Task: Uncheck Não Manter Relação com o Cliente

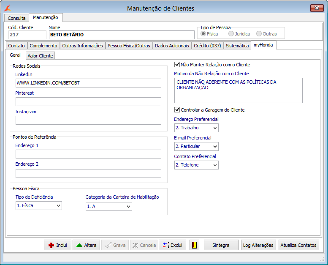Action: click(177, 65)
